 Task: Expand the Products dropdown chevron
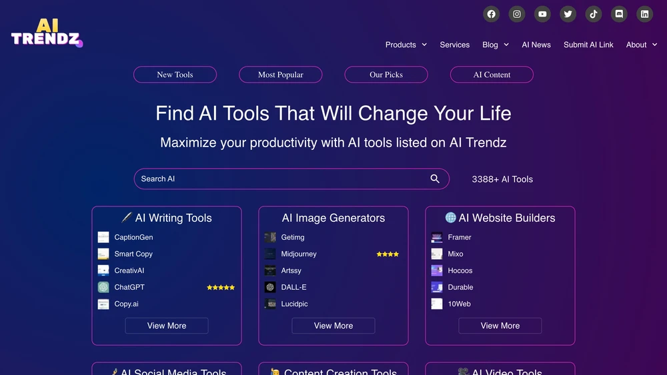[x=424, y=45]
